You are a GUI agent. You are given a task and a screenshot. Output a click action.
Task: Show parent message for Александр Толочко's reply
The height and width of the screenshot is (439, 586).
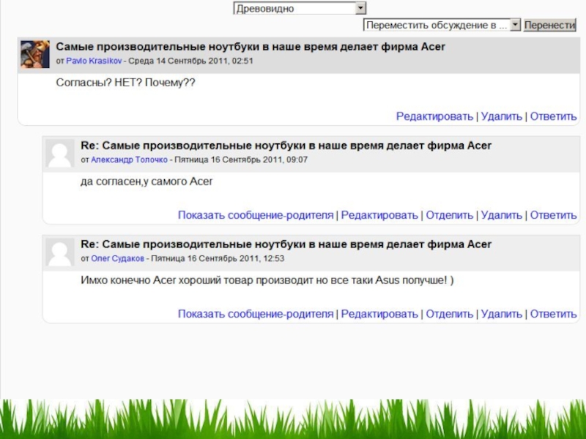pos(256,215)
